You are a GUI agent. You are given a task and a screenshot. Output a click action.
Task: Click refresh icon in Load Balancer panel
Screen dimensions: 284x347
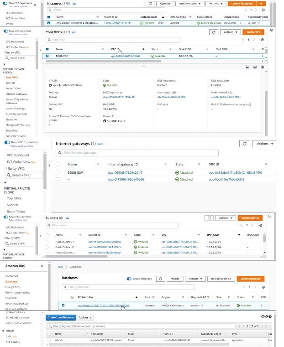[x=263, y=317]
